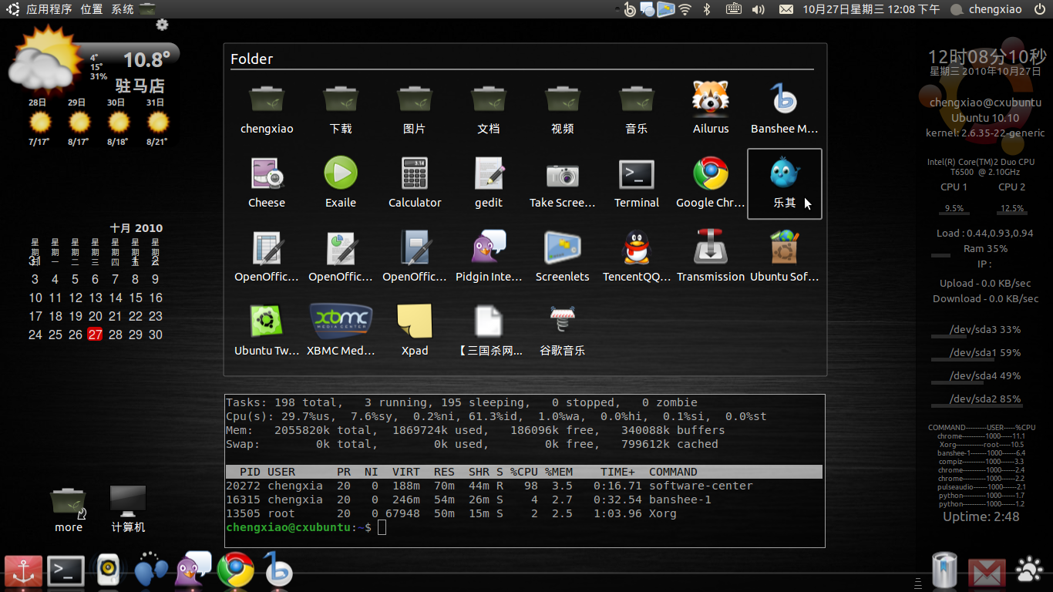This screenshot has height=592, width=1053.
Task: Click the terminal prompt input line
Action: tap(524, 527)
